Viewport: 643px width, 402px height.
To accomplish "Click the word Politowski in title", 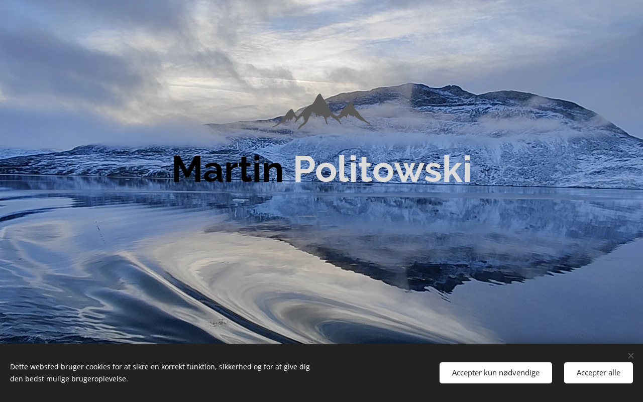I will (382, 169).
